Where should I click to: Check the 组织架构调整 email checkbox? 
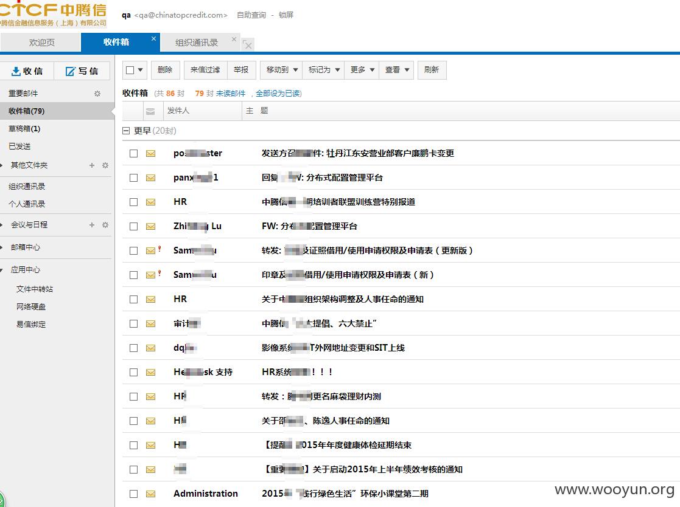coord(133,299)
